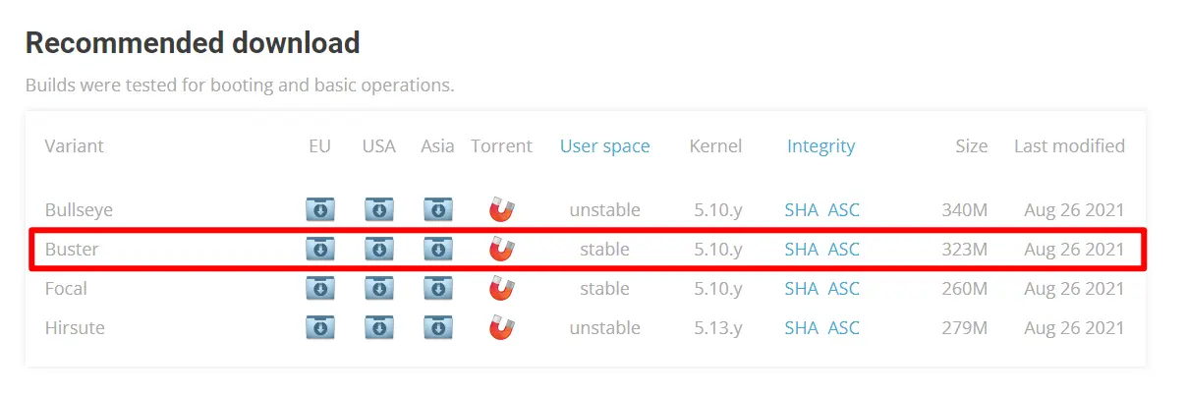This screenshot has width=1187, height=397.
Task: Download Focal from Asia mirror
Action: pyautogui.click(x=438, y=288)
